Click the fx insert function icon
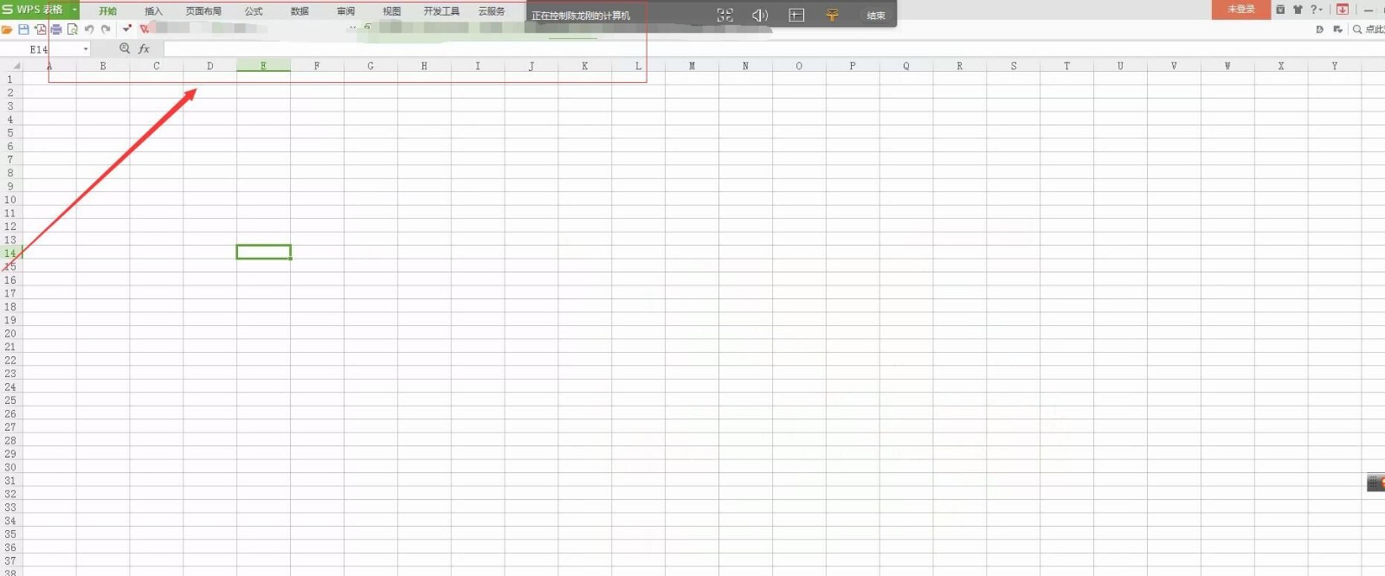Screen dimensions: 1385x576 pos(144,48)
